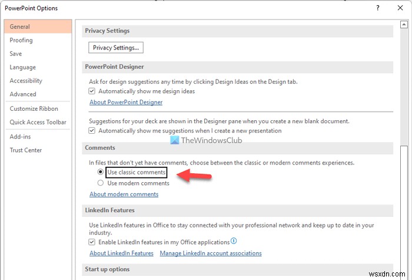Uncheck suggestions when creating new presentation
This screenshot has width=412, height=280.
(x=92, y=130)
